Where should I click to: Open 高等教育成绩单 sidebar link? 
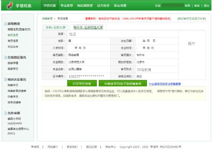17,91
